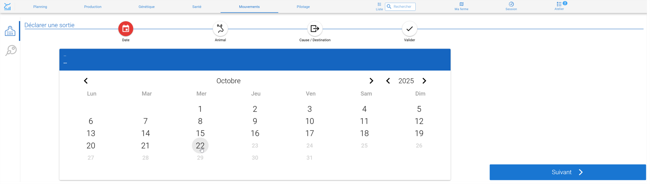Go to previous year arrow

pos(388,81)
